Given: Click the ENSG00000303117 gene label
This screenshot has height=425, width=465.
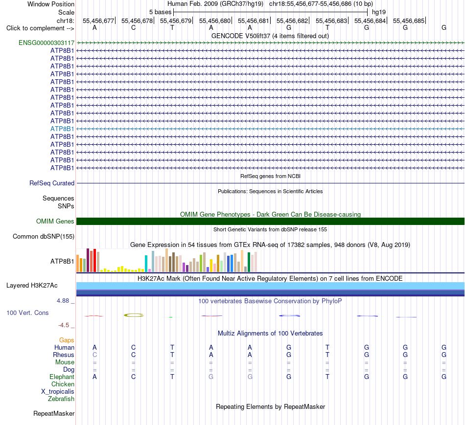Looking at the screenshot, I should 46,43.
